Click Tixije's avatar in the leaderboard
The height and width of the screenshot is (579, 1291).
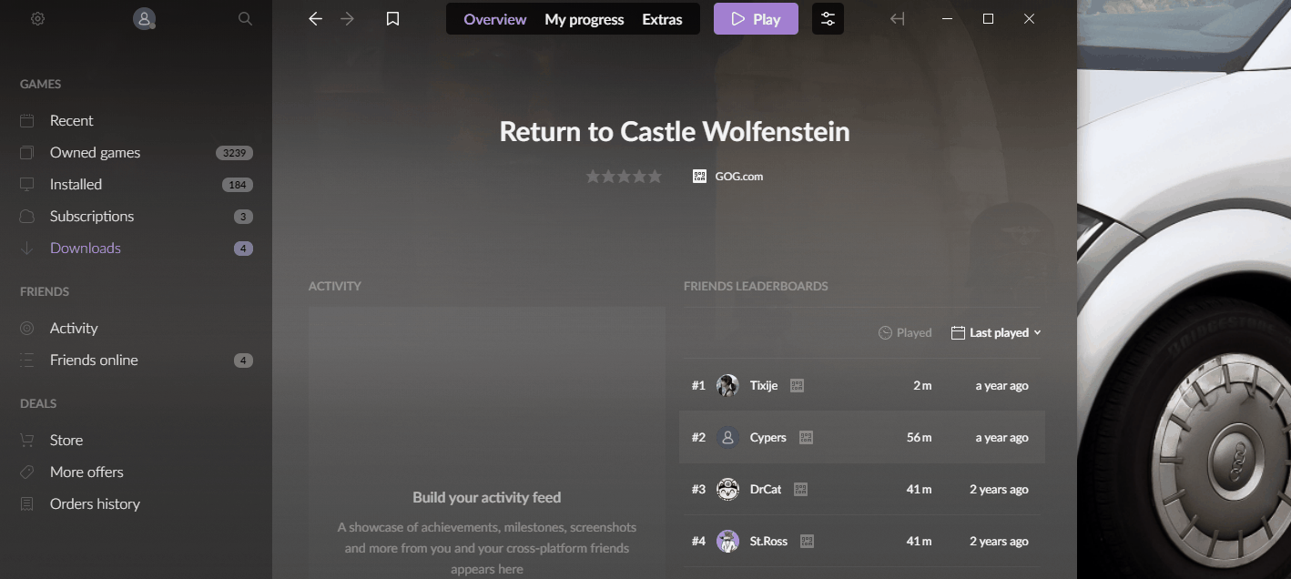click(x=727, y=385)
